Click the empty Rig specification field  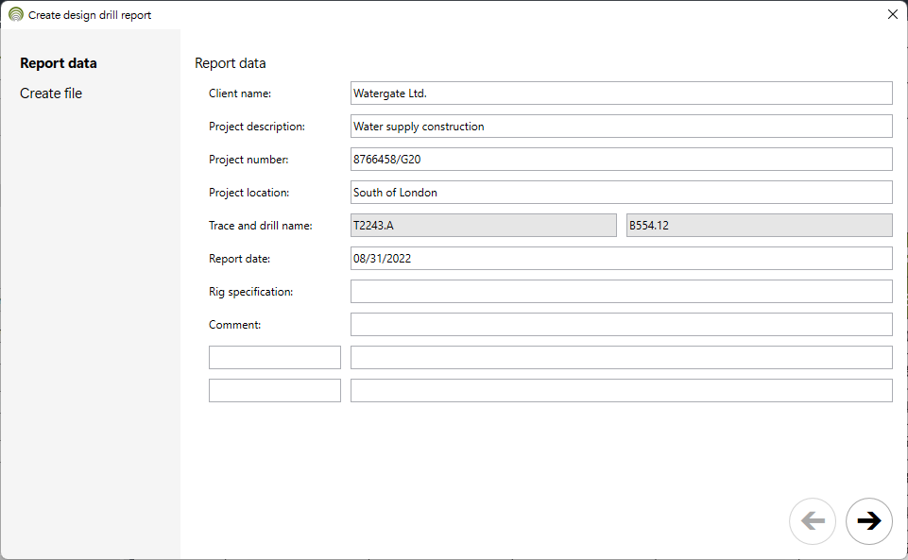(x=622, y=291)
